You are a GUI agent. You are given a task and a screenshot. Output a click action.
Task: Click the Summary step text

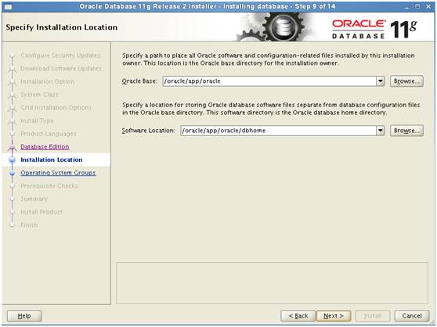tap(34, 199)
